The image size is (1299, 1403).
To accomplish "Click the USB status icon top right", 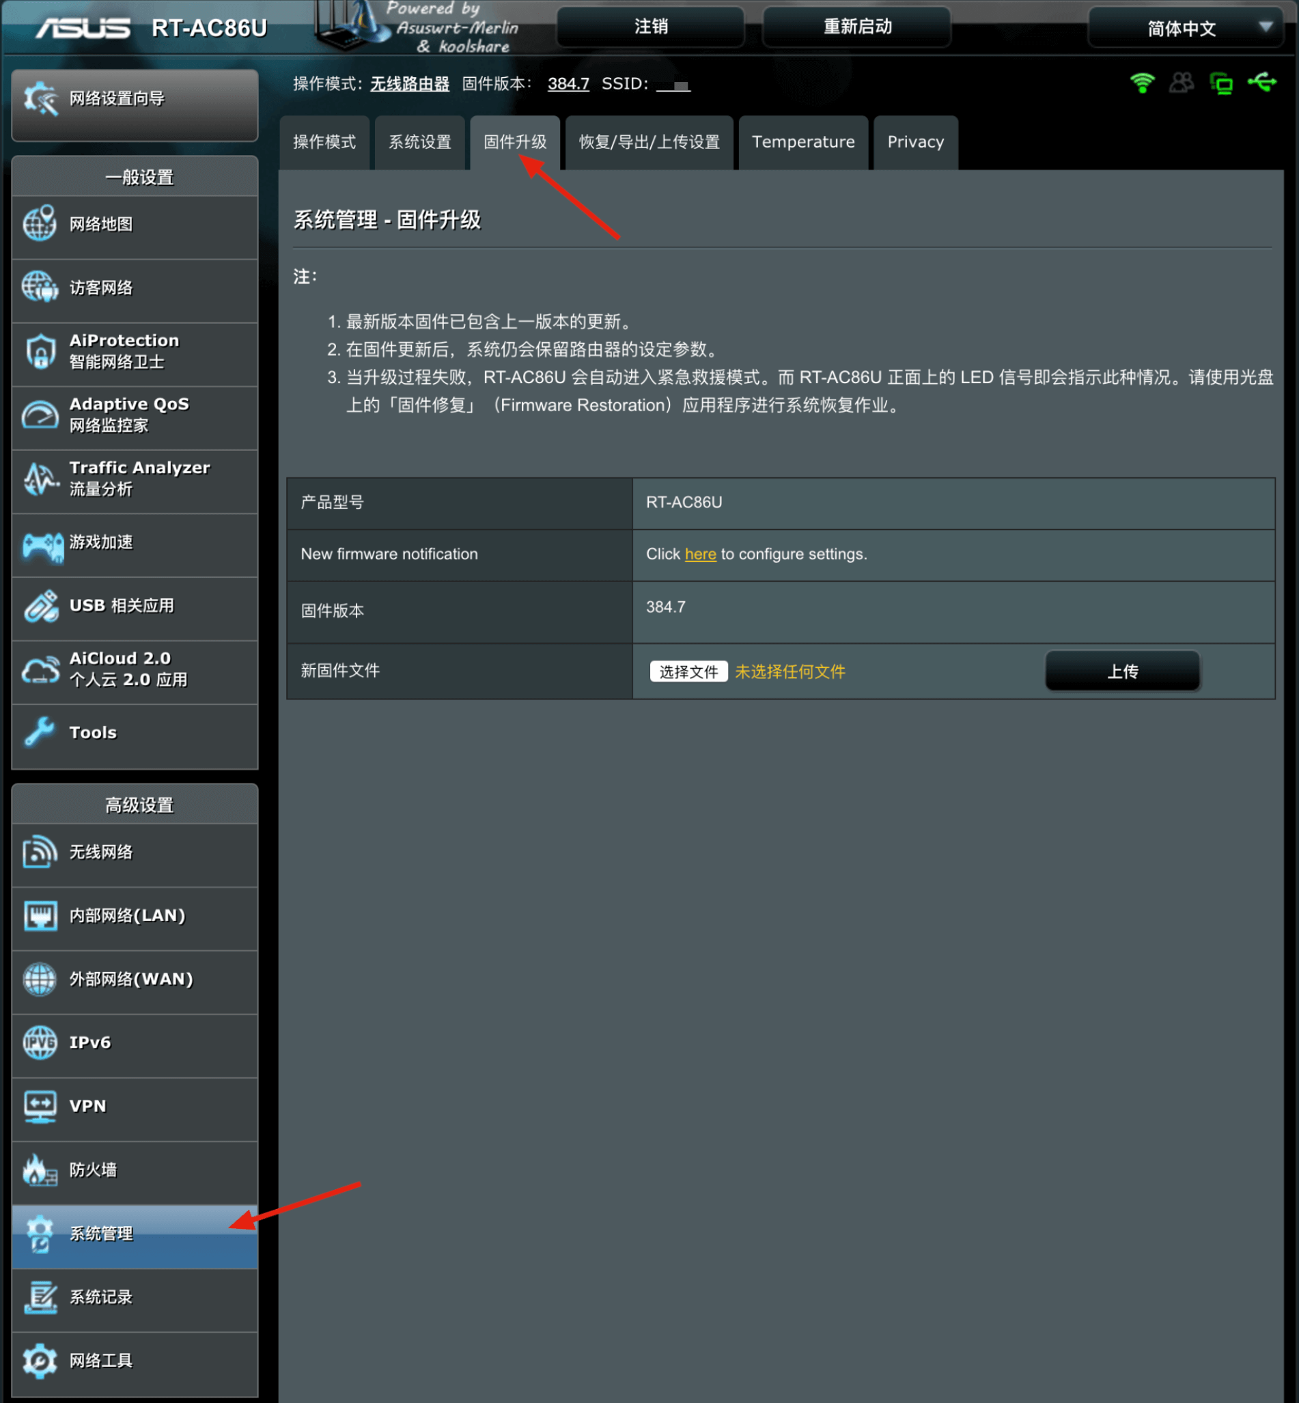I will [1261, 83].
